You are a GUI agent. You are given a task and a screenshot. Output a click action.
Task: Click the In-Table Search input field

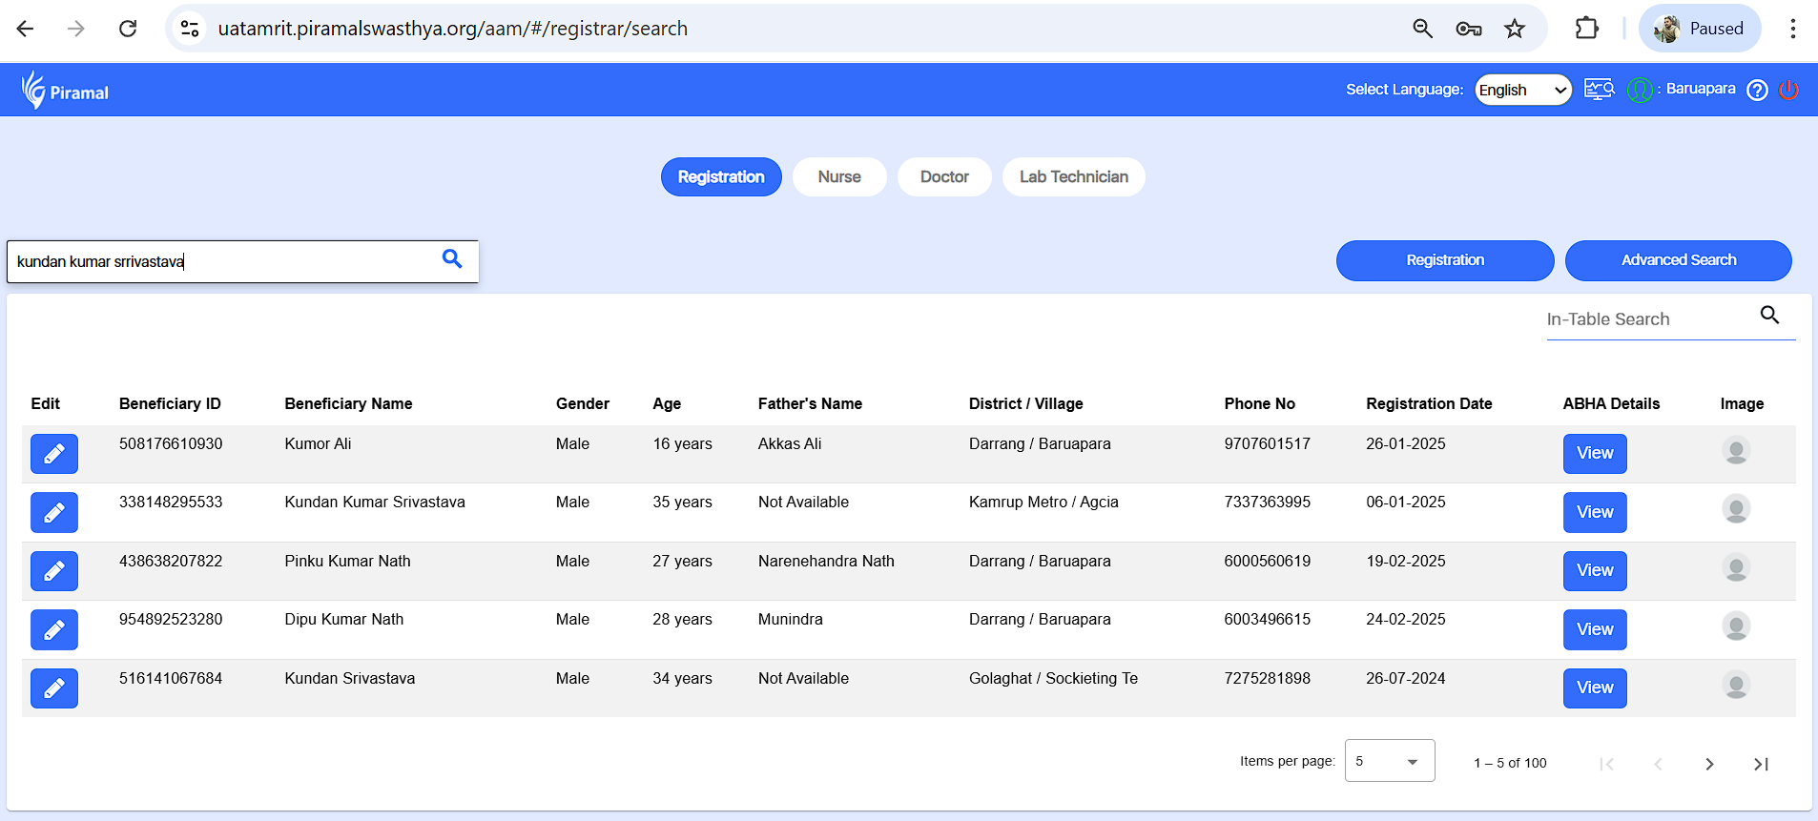point(1648,319)
